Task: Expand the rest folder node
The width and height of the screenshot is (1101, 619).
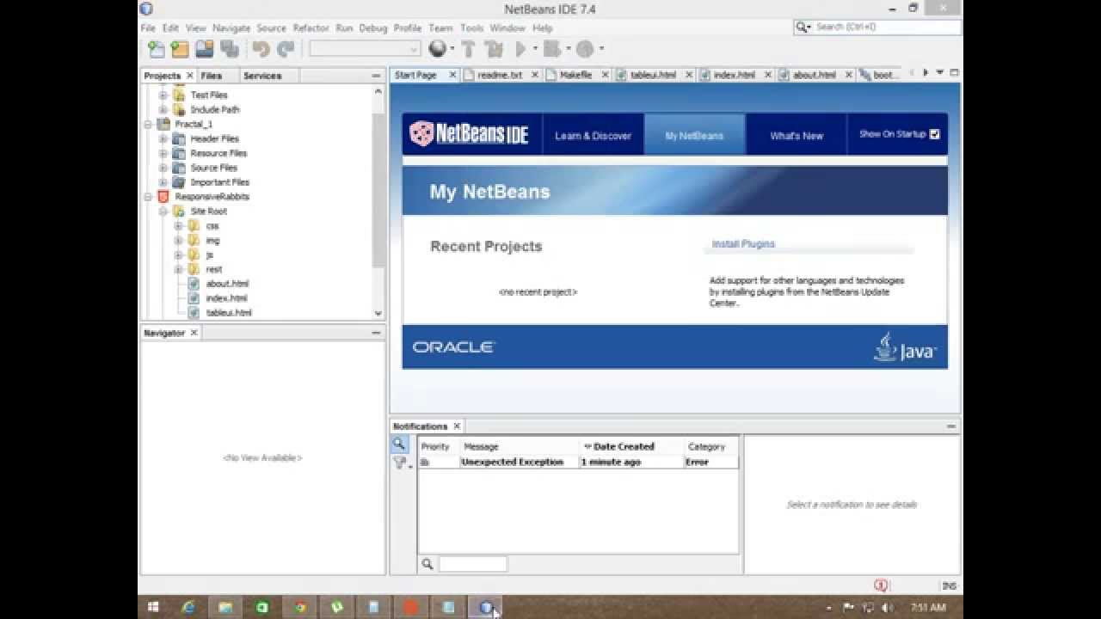Action: click(178, 269)
